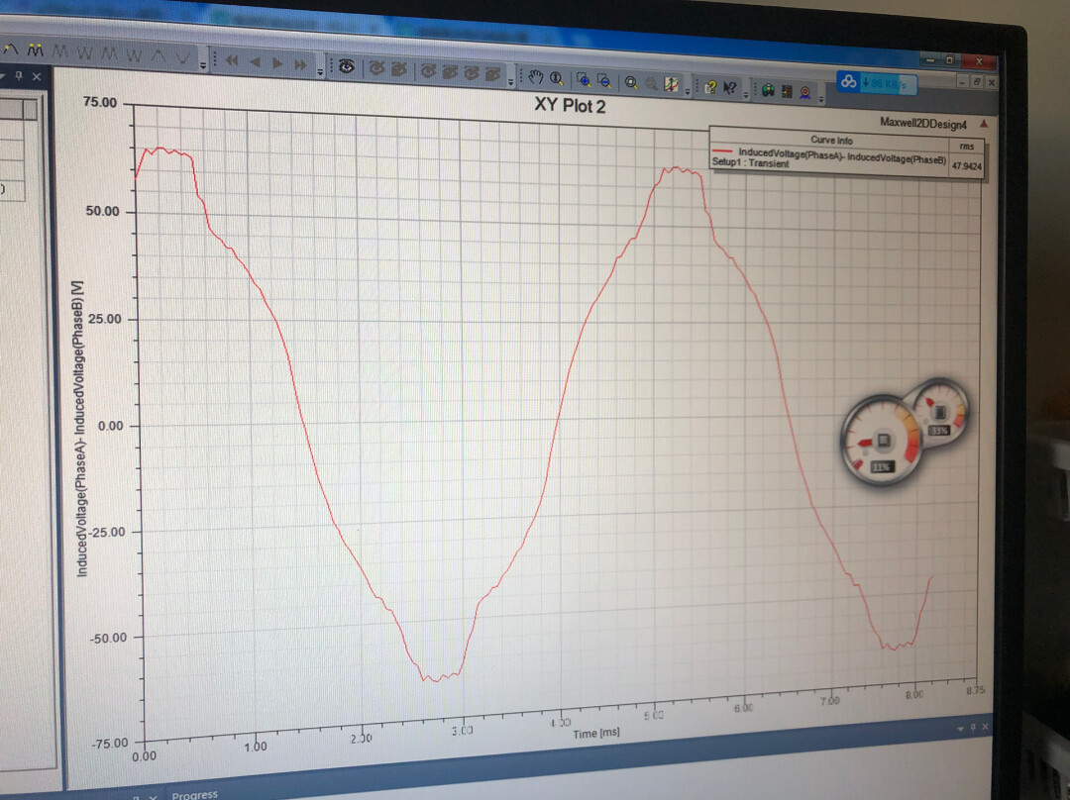Click the chart axes settings icon
Viewport: 1070px width, 800px height.
click(x=672, y=84)
